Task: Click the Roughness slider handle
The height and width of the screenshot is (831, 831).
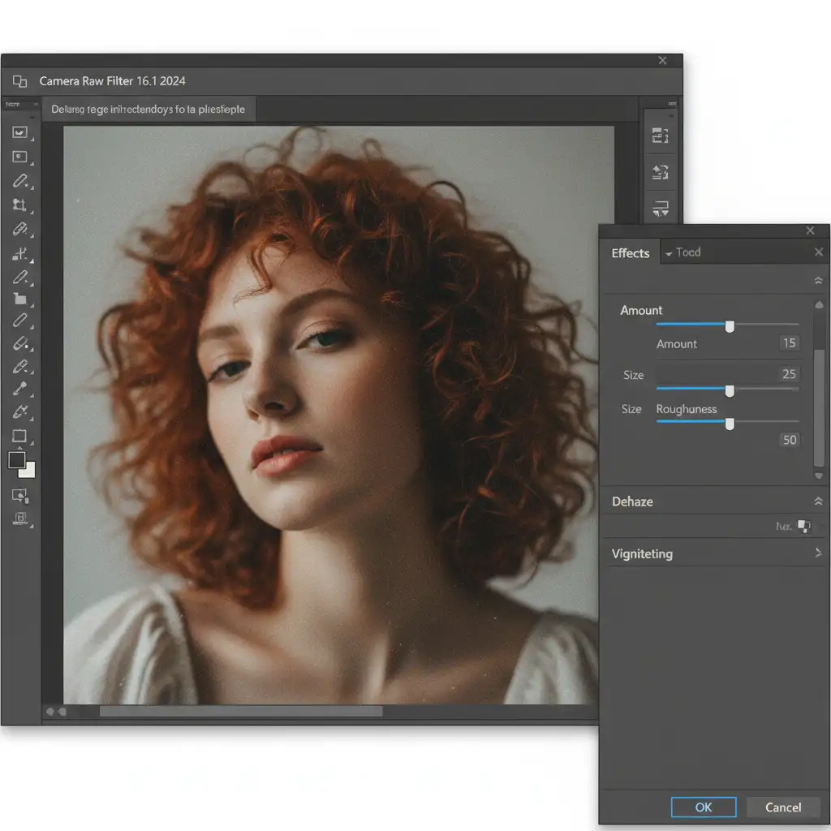Action: [x=730, y=424]
